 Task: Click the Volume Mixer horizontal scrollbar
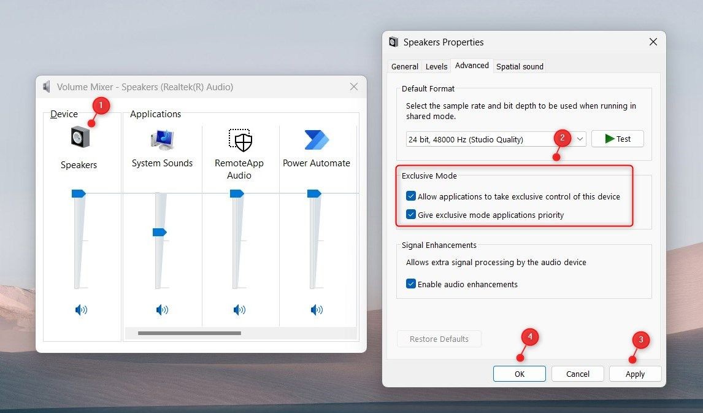[x=189, y=333]
